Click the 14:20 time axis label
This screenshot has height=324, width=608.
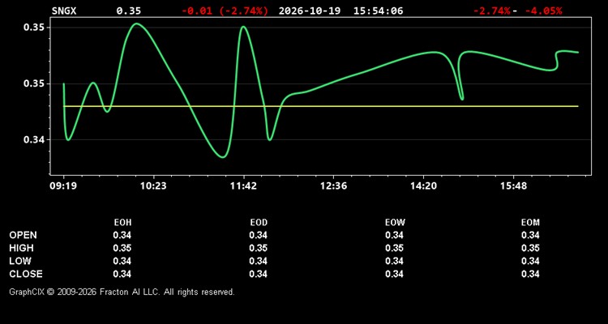(x=423, y=186)
